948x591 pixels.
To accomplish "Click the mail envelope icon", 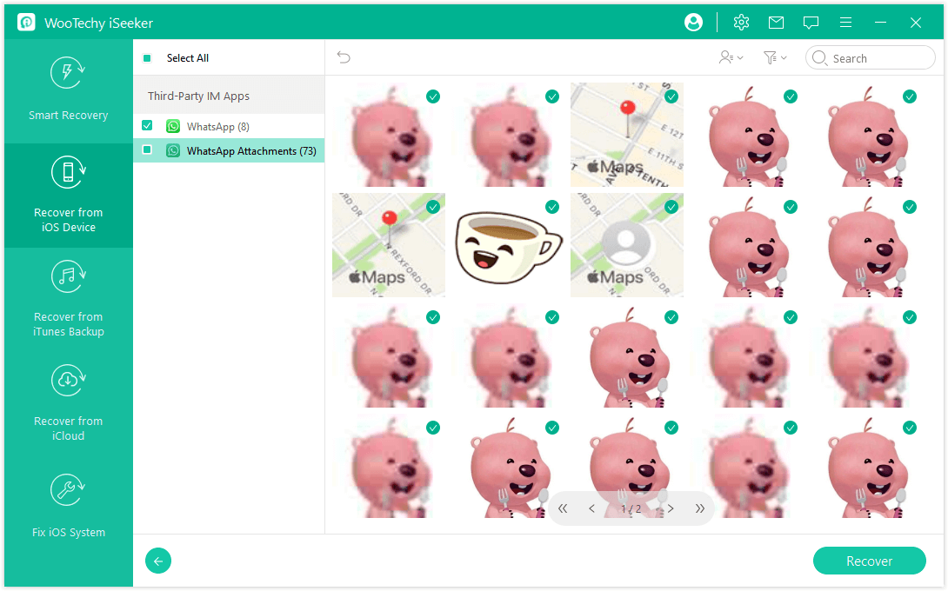I will (776, 23).
